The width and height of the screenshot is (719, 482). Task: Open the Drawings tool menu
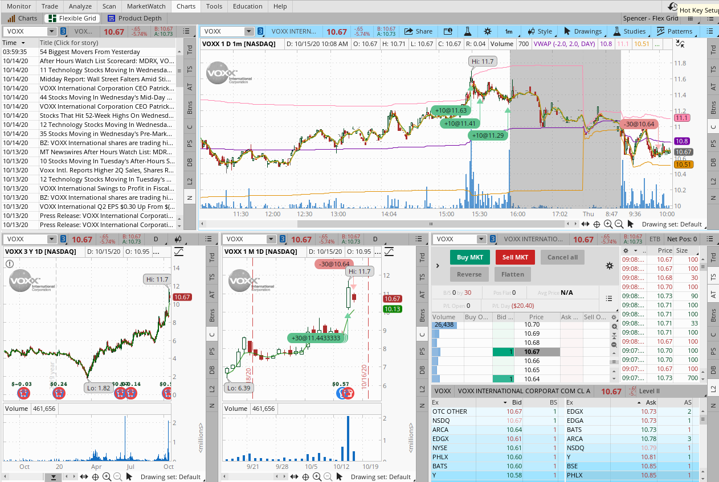tap(582, 31)
